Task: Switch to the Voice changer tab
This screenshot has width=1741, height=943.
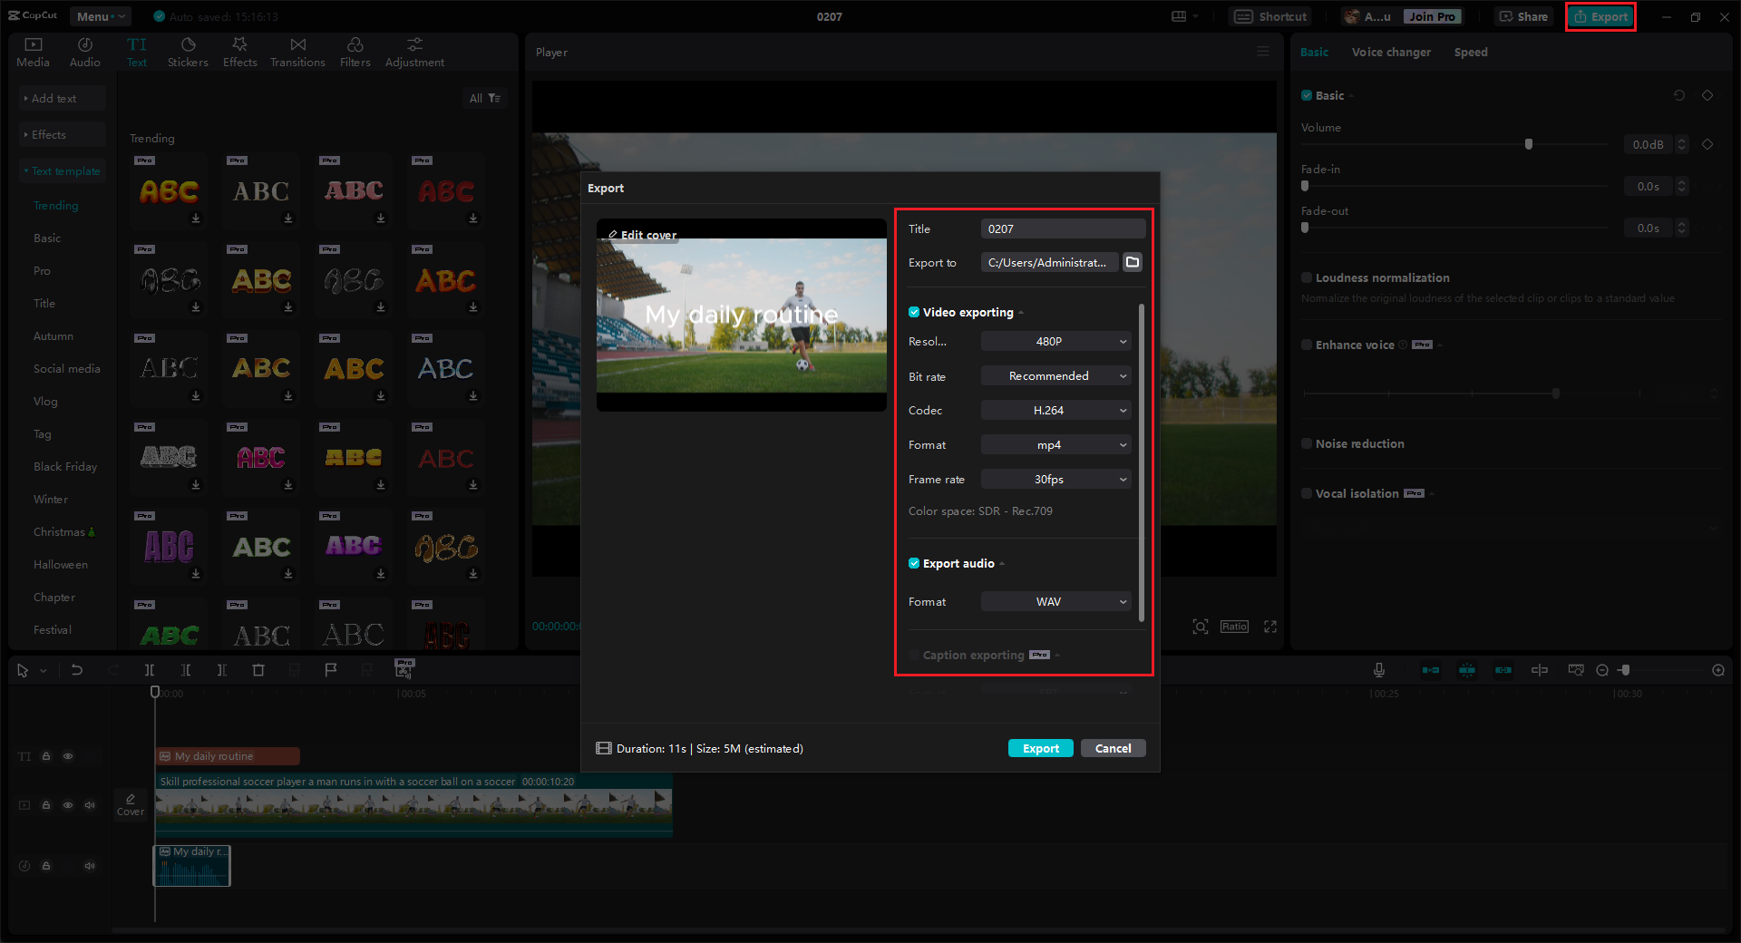Action: 1391,53
